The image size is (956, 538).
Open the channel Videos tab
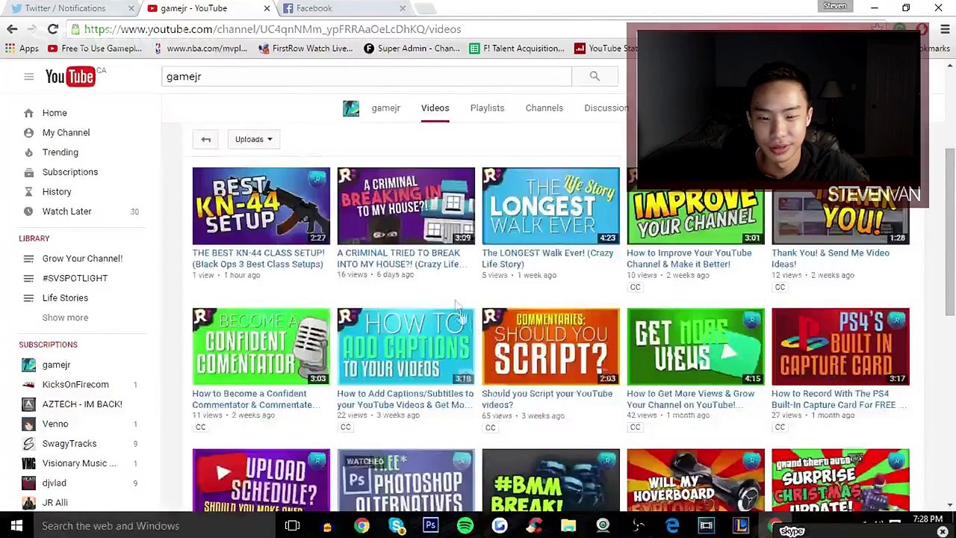coord(435,108)
